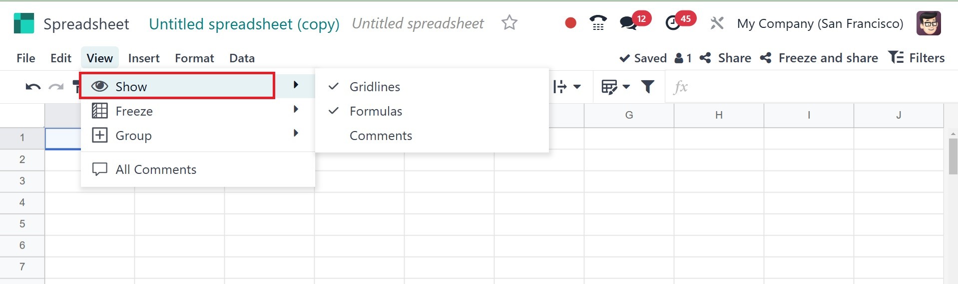Select All Comments menu entry

pyautogui.click(x=156, y=169)
